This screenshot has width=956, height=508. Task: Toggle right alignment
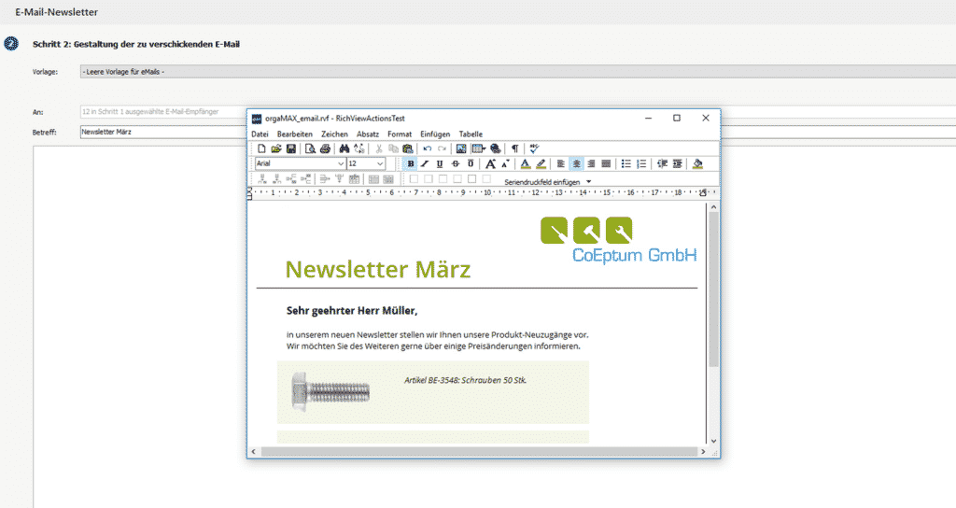591,164
